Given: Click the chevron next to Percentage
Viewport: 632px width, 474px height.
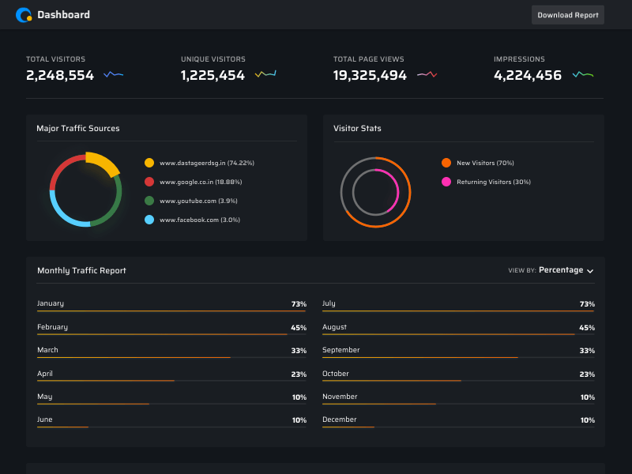Looking at the screenshot, I should tap(590, 271).
